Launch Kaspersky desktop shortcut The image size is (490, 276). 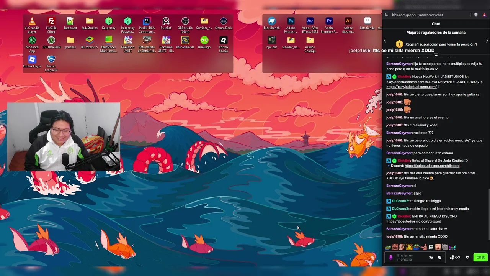[x=108, y=23]
